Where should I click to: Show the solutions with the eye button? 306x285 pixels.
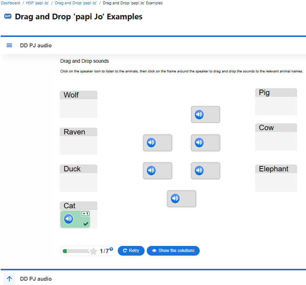[173, 251]
